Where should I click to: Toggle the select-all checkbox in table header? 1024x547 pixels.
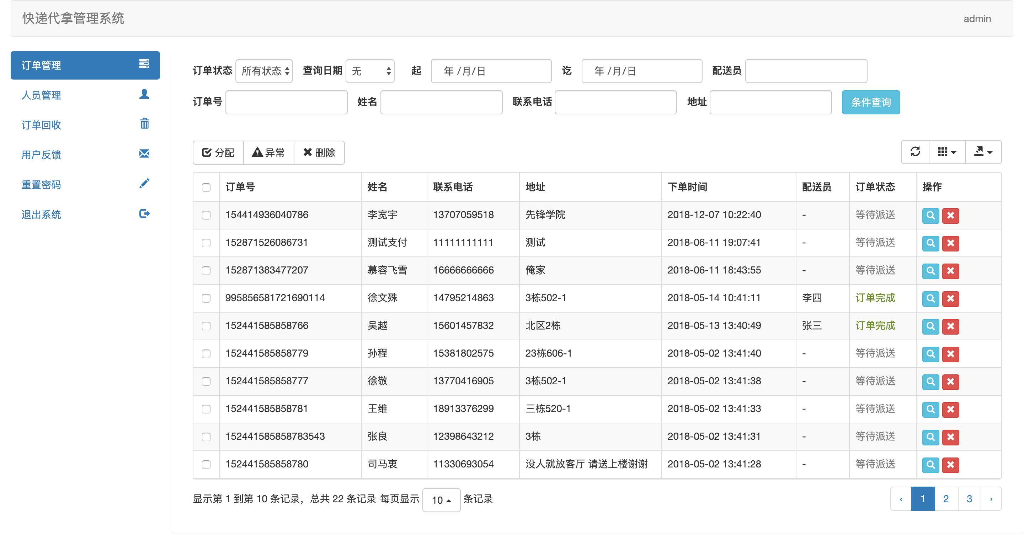pyautogui.click(x=206, y=188)
